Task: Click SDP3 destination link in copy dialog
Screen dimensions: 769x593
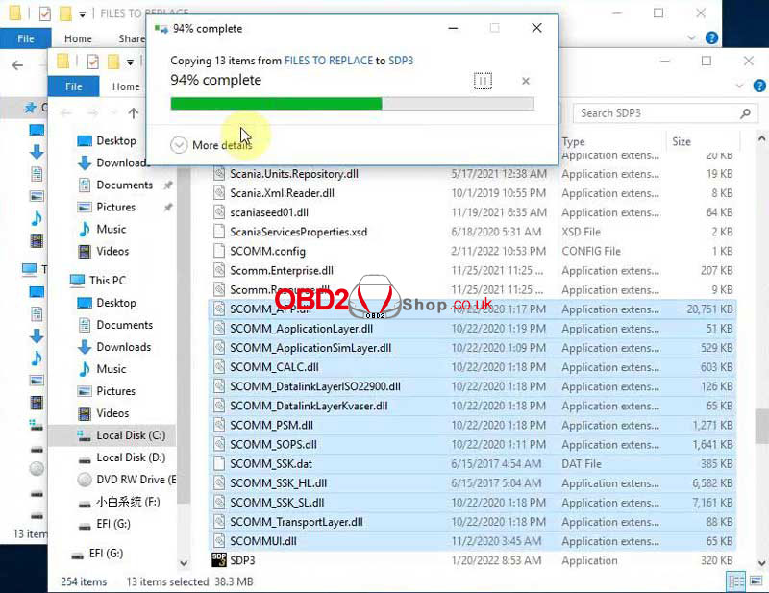Action: pos(401,61)
